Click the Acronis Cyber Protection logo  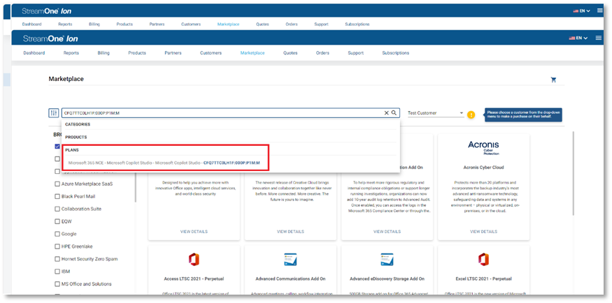click(x=483, y=147)
